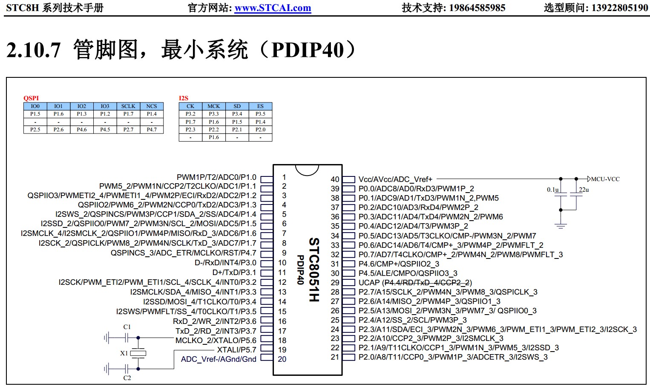The width and height of the screenshot is (650, 386).
Task: Click the 技术支持 phone number 19864585985
Action: [x=477, y=8]
